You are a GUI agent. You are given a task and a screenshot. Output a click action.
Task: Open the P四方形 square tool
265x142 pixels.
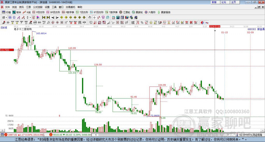pyautogui.click(x=39, y=12)
